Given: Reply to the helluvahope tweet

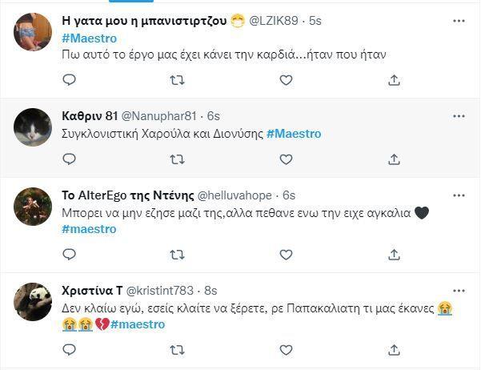Looking at the screenshot, I should (69, 255).
